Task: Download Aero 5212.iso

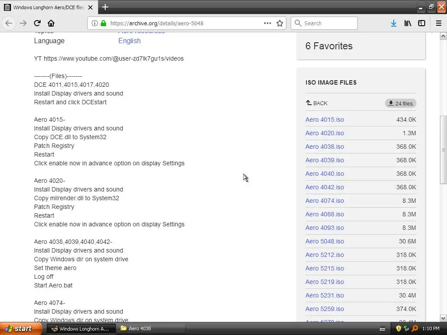Action: pyautogui.click(x=325, y=255)
